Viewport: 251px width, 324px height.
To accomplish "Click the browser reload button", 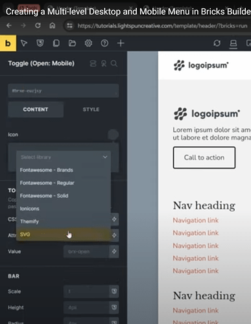I will 38,26.
